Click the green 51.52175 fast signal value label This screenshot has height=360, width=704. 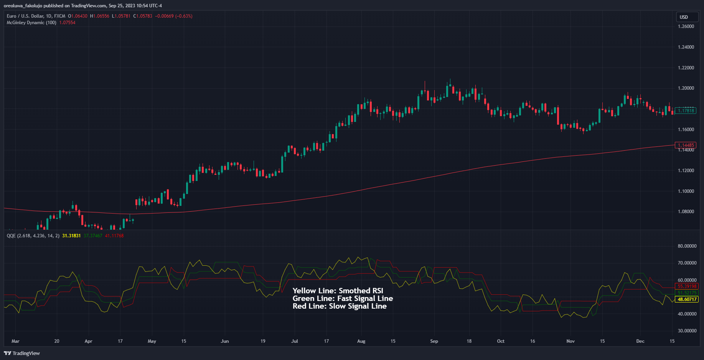[686, 293]
